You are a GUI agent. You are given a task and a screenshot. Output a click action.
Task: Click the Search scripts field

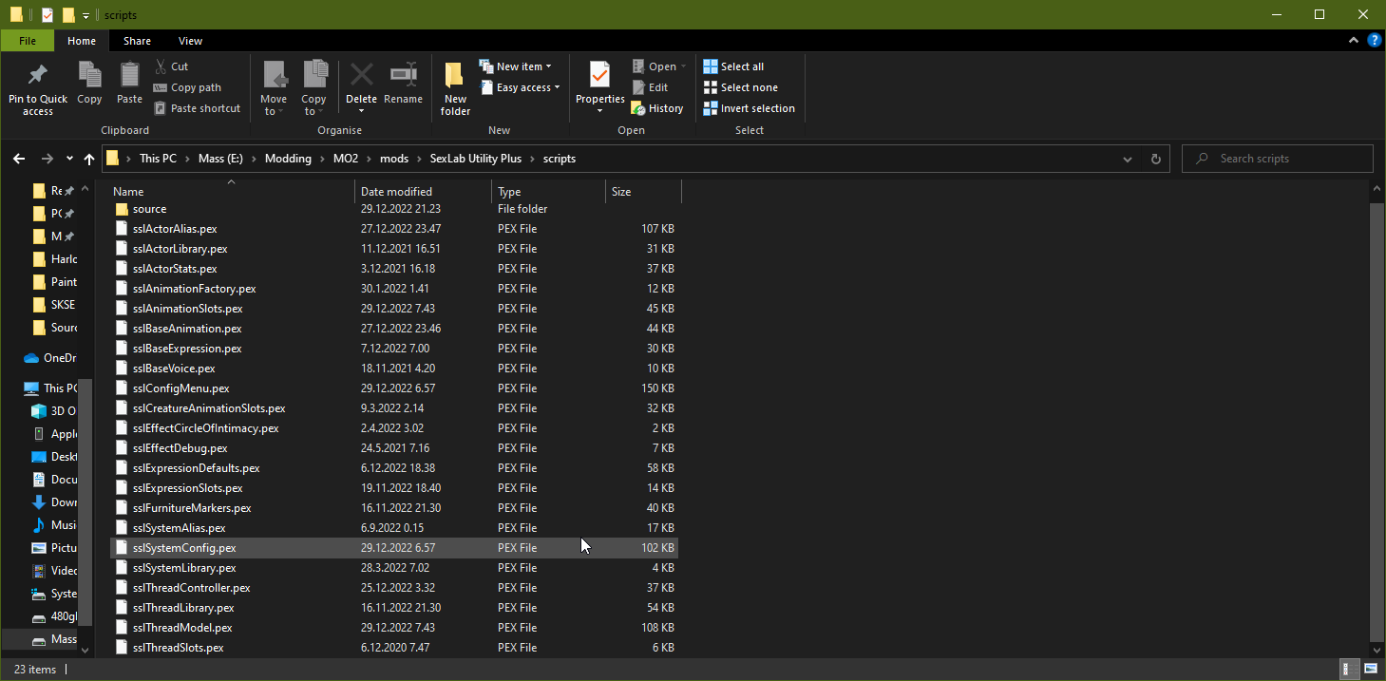[1277, 159]
